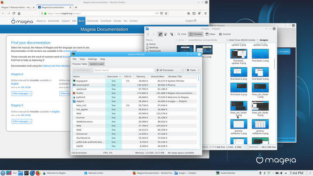Open Mageia 5 PDF manual link
Screen dimensions: 313x176
pyautogui.click(x=23, y=115)
